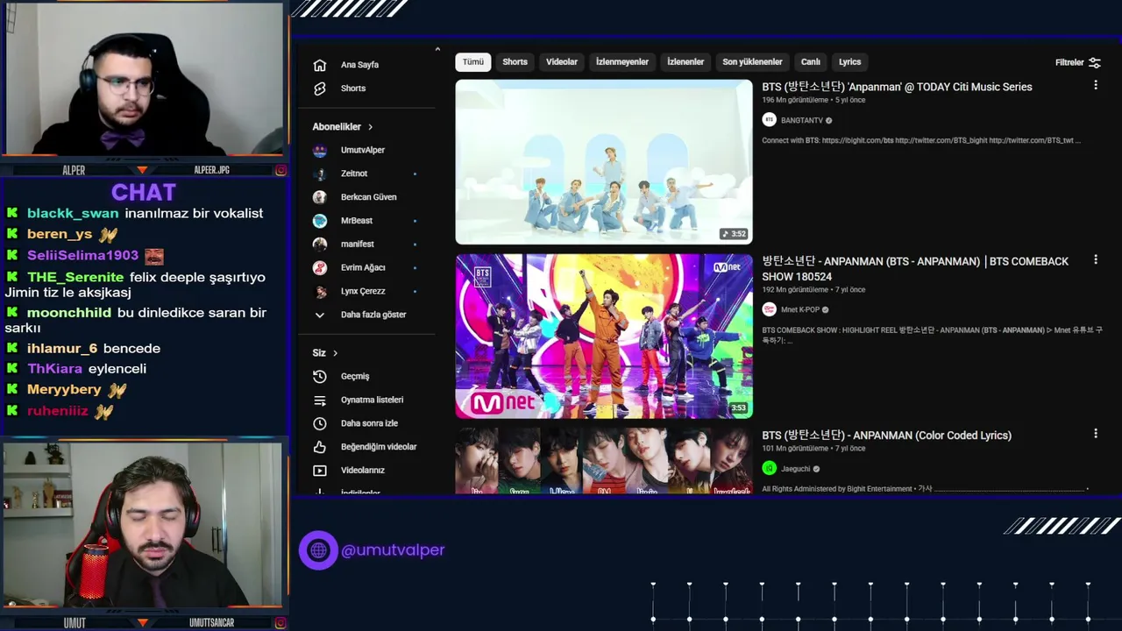This screenshot has width=1122, height=631.
Task: Select the Canlı filter chip
Action: coord(811,62)
